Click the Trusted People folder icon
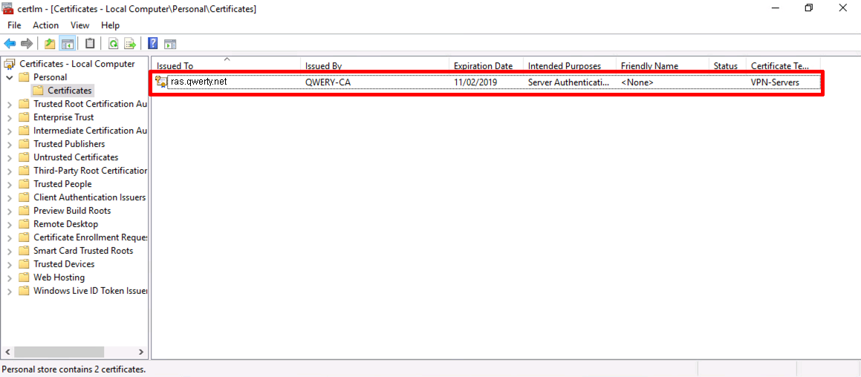The image size is (861, 377). 24,184
